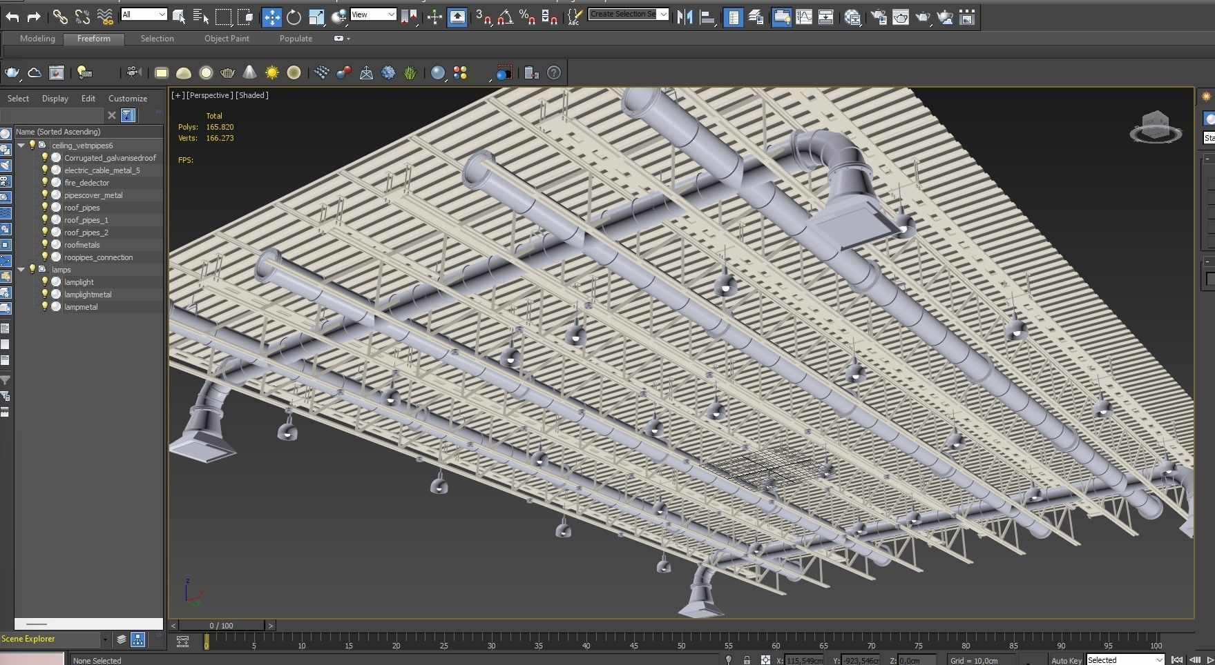Switch to the Selection ribbon tab
The height and width of the screenshot is (665, 1215).
157,39
